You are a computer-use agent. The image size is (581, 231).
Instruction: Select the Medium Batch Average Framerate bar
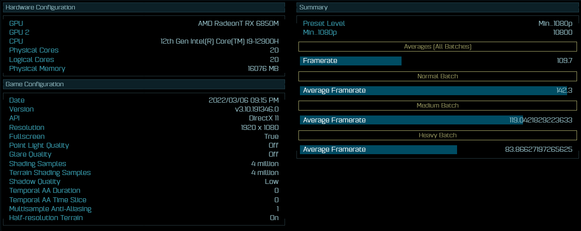tap(411, 120)
